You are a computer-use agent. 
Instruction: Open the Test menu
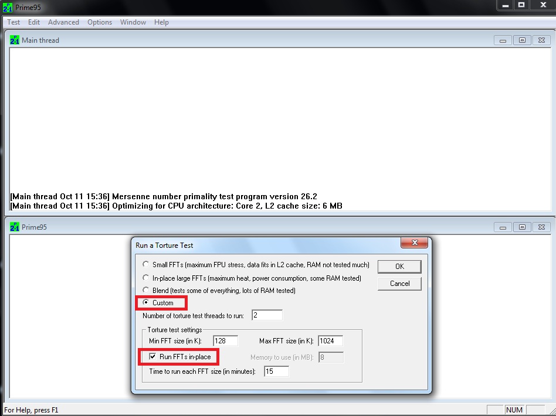[13, 22]
